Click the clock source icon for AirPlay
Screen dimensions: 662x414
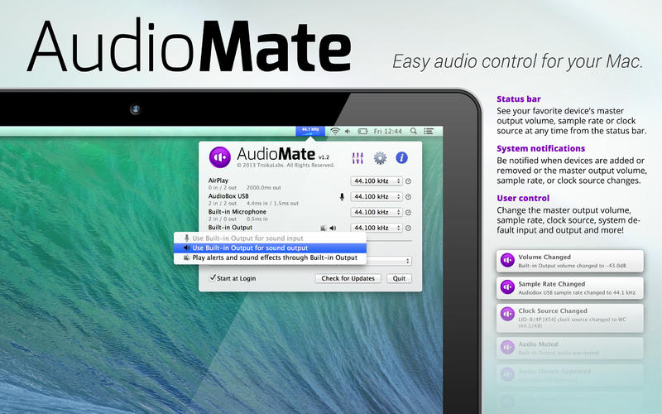point(408,181)
